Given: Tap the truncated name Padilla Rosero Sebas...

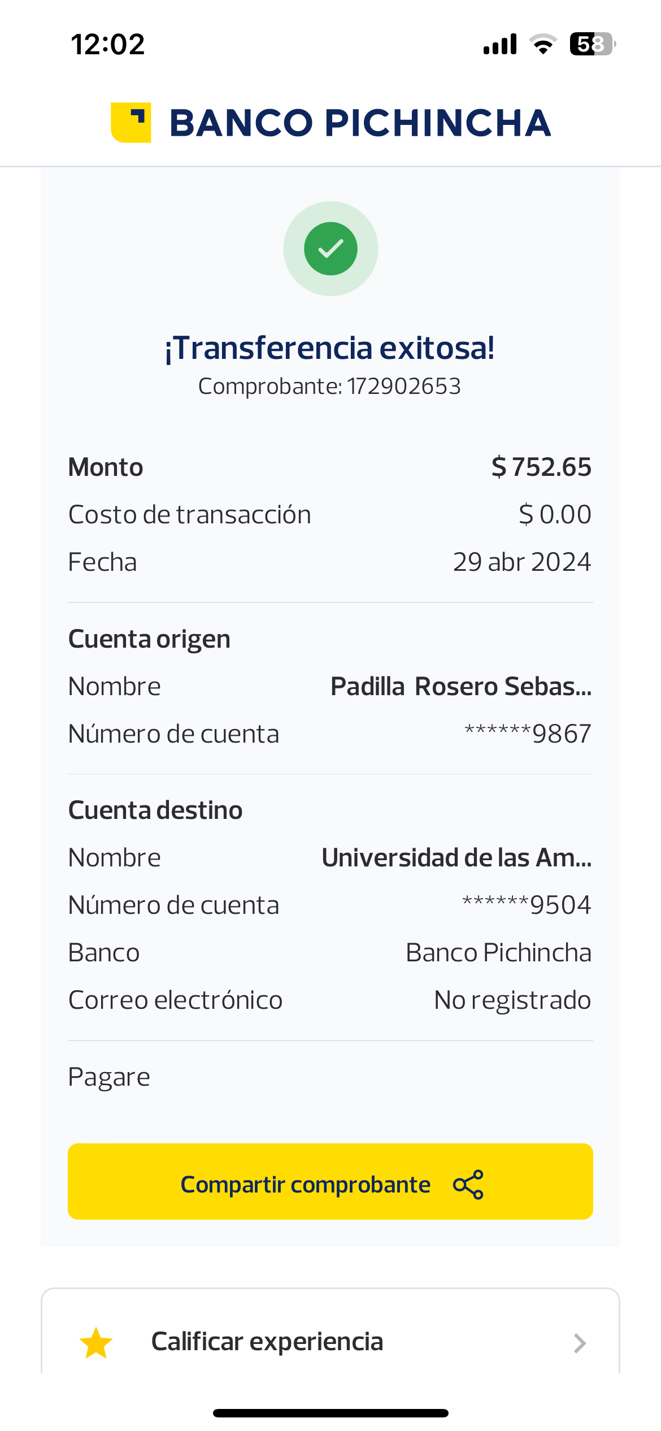Looking at the screenshot, I should tap(461, 687).
